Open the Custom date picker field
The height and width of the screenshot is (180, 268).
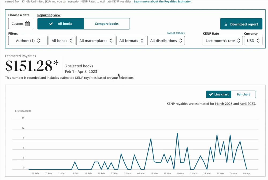tap(21, 24)
